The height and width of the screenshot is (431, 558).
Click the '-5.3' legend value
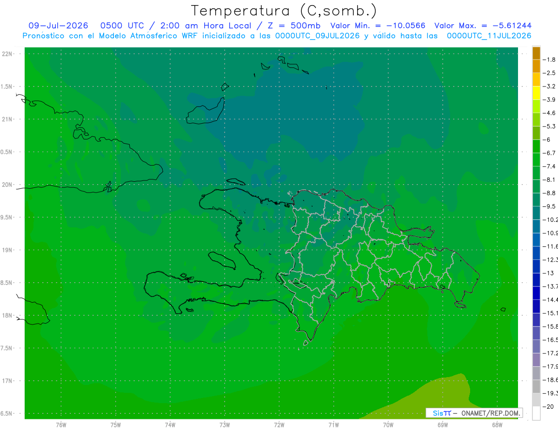(x=549, y=126)
